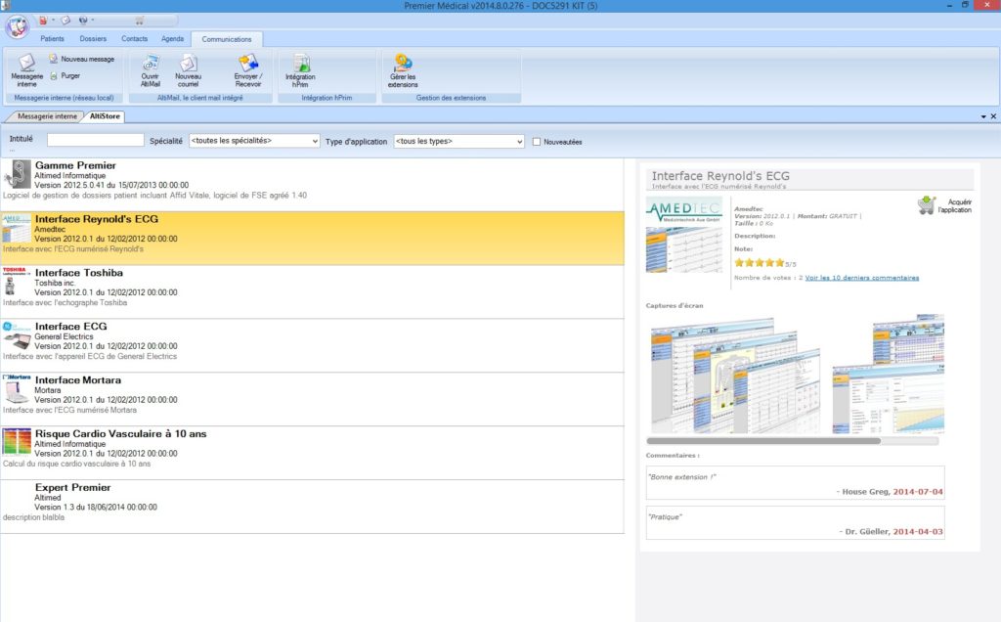Viewport: 1001px width, 622px height.
Task: Create a Nouveau message
Action: click(82, 59)
